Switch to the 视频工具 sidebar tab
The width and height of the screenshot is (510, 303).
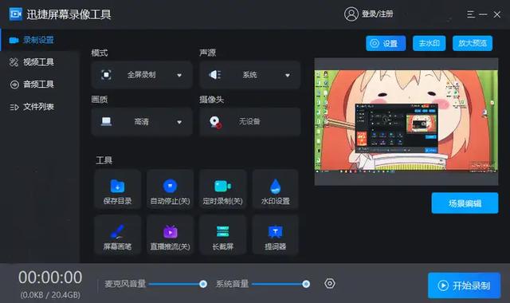coord(32,62)
